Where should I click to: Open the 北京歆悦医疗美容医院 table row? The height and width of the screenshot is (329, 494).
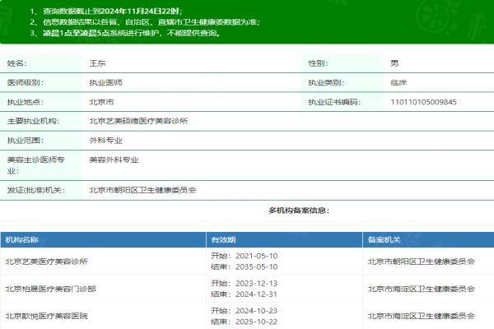(x=47, y=316)
